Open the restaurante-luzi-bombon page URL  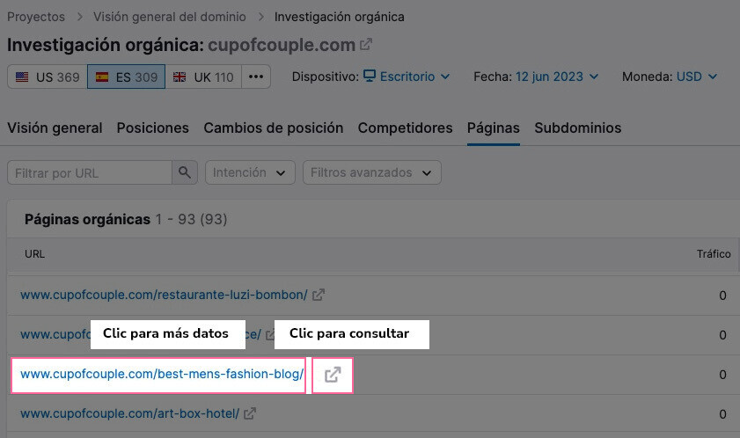coord(164,295)
